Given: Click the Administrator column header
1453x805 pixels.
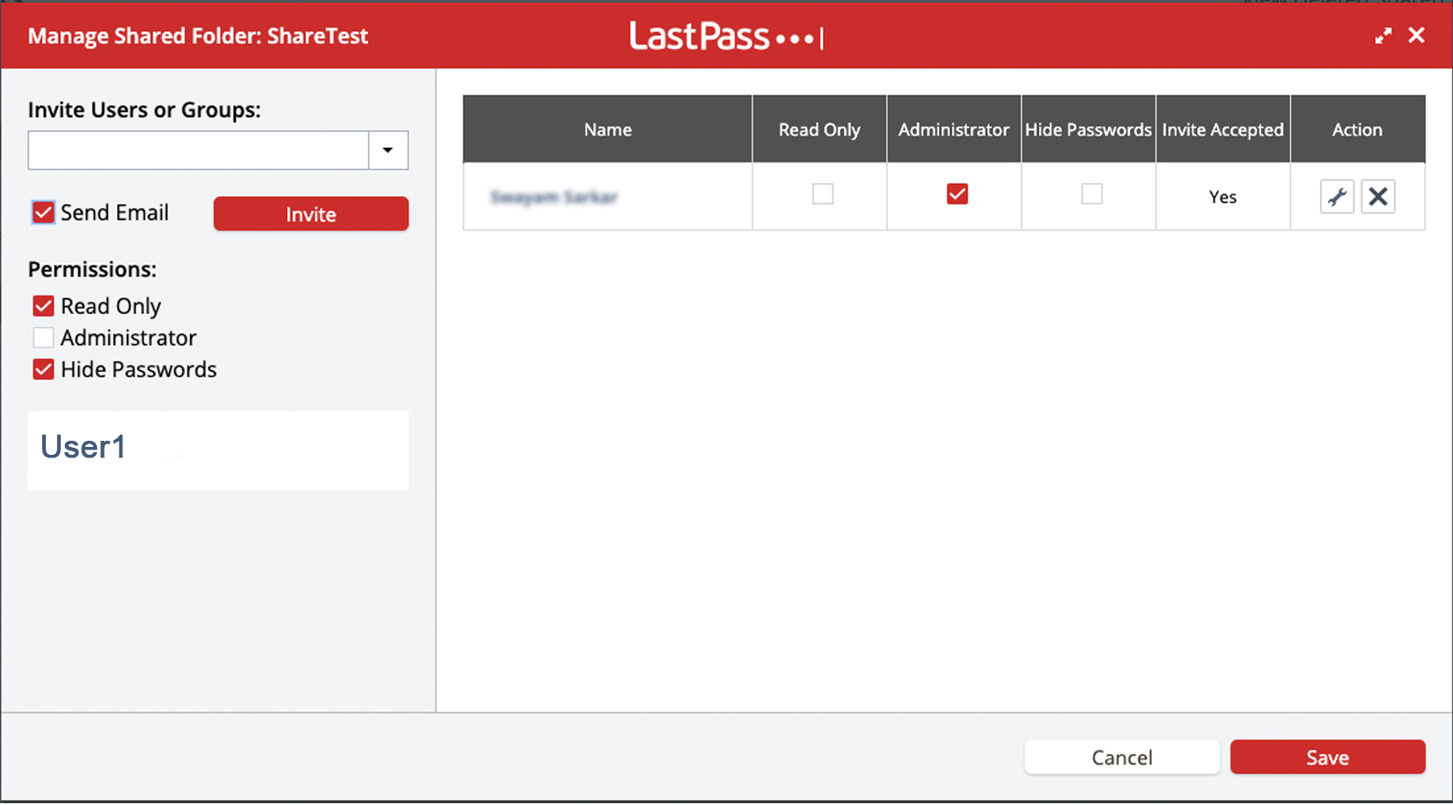Looking at the screenshot, I should pos(954,129).
